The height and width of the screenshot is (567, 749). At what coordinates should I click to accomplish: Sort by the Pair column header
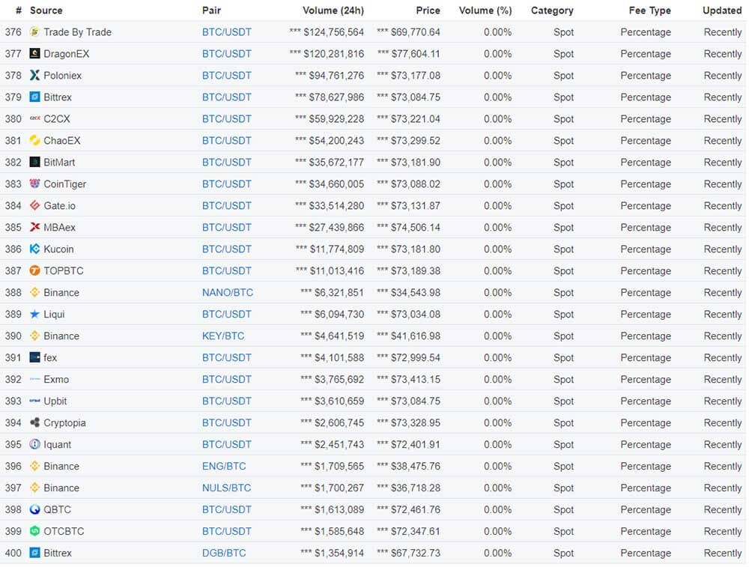click(x=211, y=10)
